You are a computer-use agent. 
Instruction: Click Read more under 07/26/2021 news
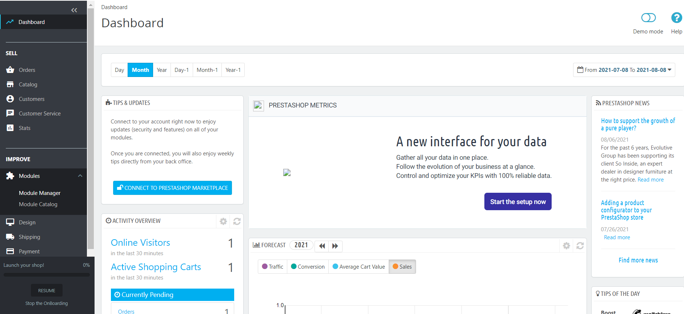coord(617,237)
